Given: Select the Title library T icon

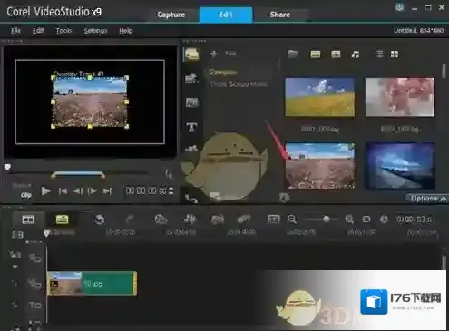Looking at the screenshot, I should pos(192,127).
